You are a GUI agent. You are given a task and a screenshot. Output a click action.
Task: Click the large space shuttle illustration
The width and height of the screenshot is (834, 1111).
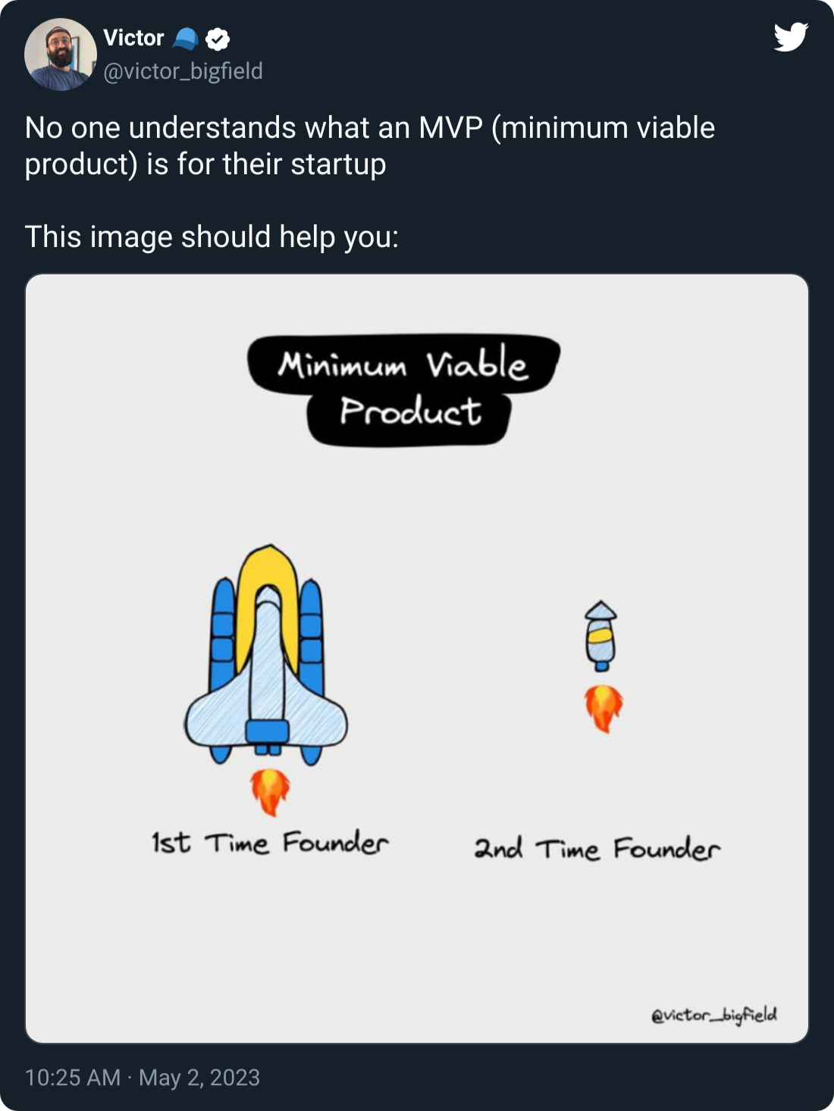tap(266, 653)
